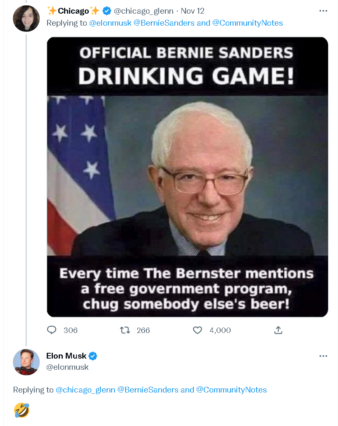Viewport: 338px width, 426px height.
Task: Open more options on Elon's tweet
Action: pos(323,356)
